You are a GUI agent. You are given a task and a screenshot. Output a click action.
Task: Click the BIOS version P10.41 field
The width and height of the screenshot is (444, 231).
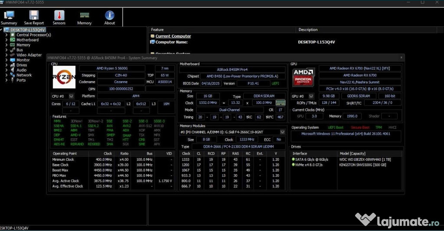pyautogui.click(x=253, y=84)
